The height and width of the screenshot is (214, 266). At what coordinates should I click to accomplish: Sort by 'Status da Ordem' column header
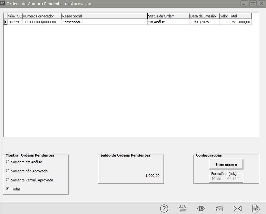pyautogui.click(x=168, y=16)
